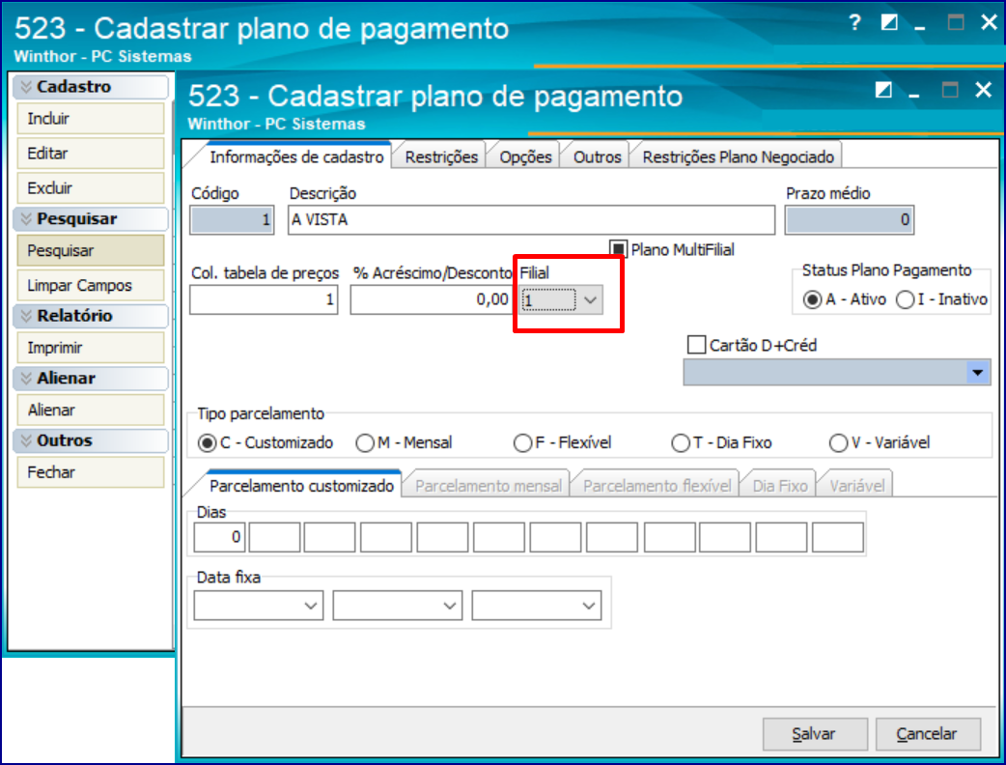Screen dimensions: 1006x765
Task: Choose C - Customizado parcelamento
Action: tap(207, 442)
